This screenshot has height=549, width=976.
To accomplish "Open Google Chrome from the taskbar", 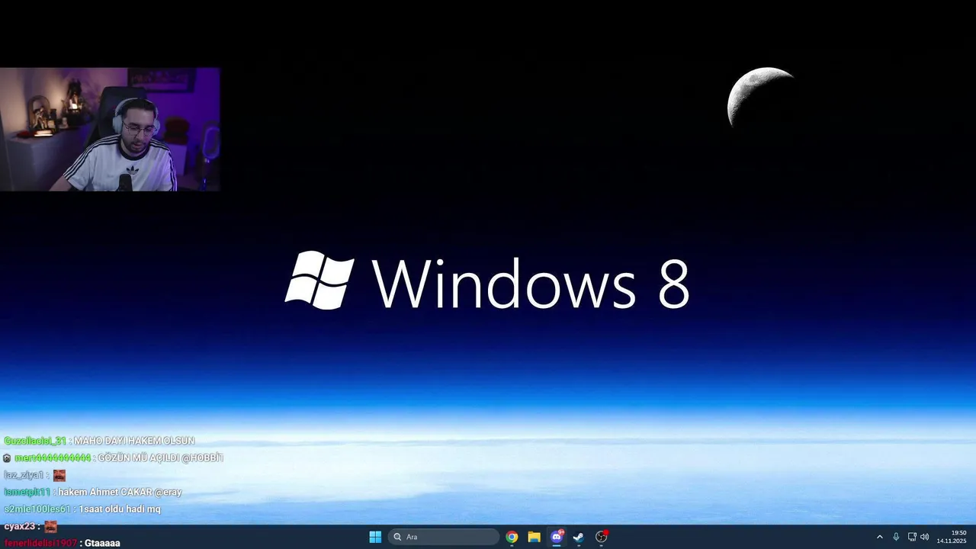I will [512, 537].
